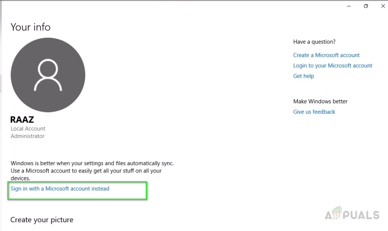Click the Windows sync description paragraph
The width and height of the screenshot is (388, 231).
point(92,171)
